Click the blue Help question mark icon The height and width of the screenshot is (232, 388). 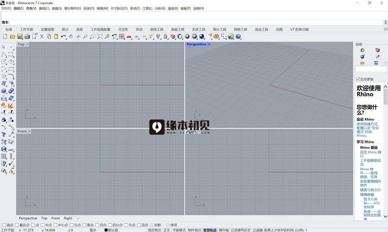[x=238, y=37]
